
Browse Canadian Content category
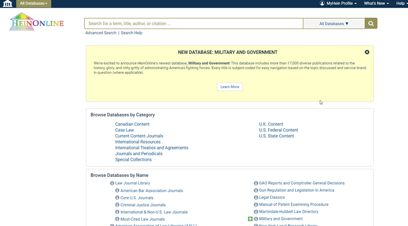(132, 124)
